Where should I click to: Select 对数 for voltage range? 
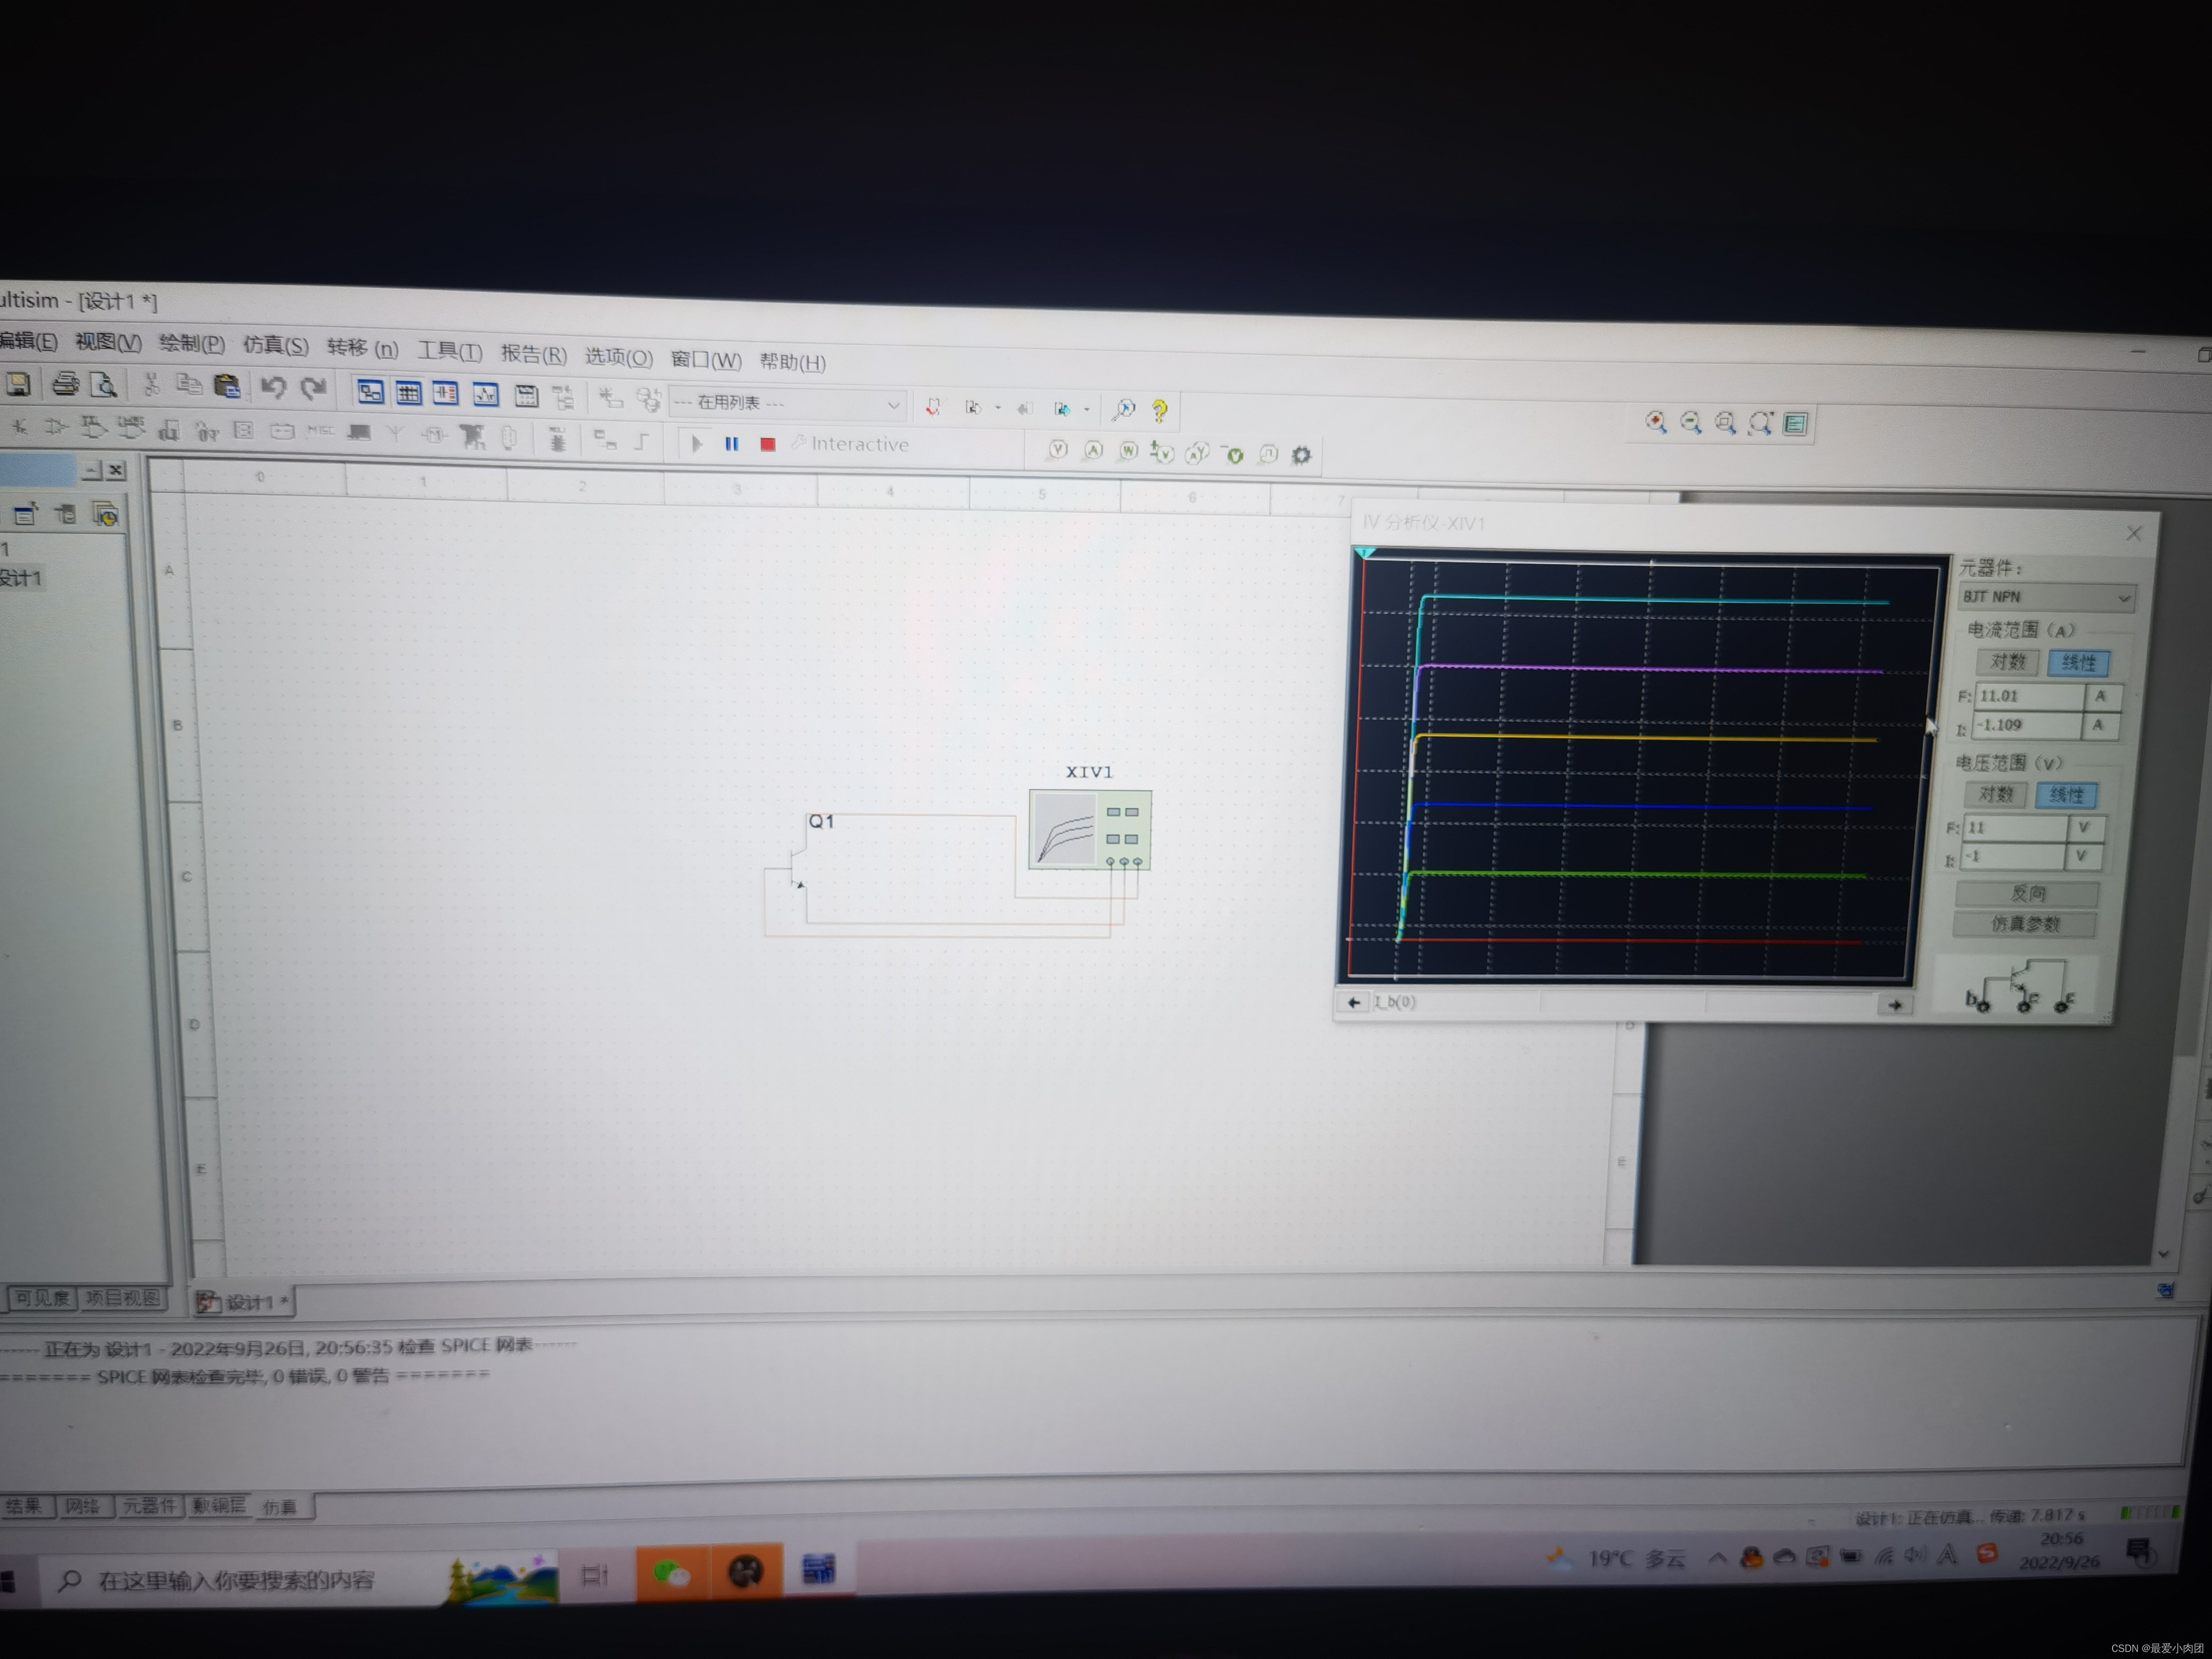coord(1995,794)
